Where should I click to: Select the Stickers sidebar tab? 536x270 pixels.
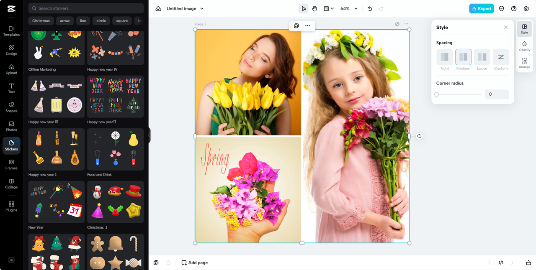coord(11,145)
